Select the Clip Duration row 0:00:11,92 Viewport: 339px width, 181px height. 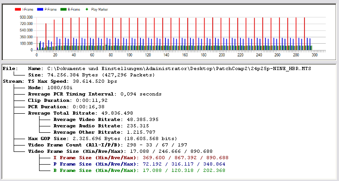coord(68,101)
